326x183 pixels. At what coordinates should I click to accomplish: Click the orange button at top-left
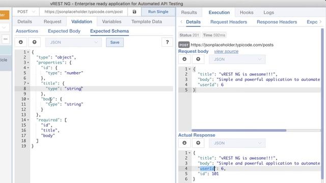[5, 15]
